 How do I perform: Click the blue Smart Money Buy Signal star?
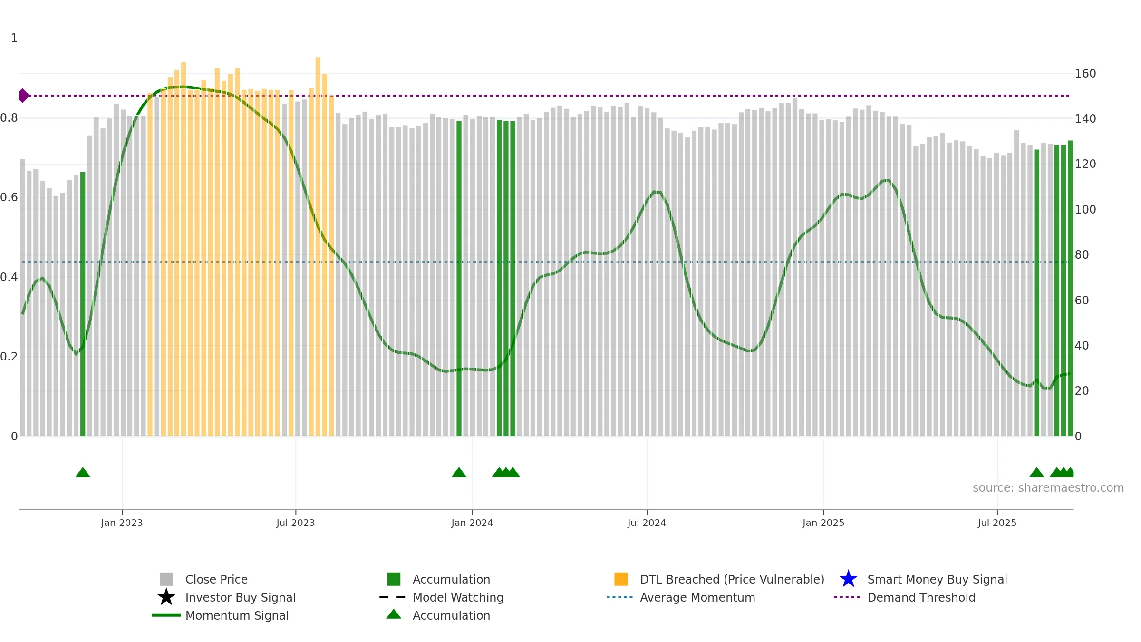coord(848,579)
